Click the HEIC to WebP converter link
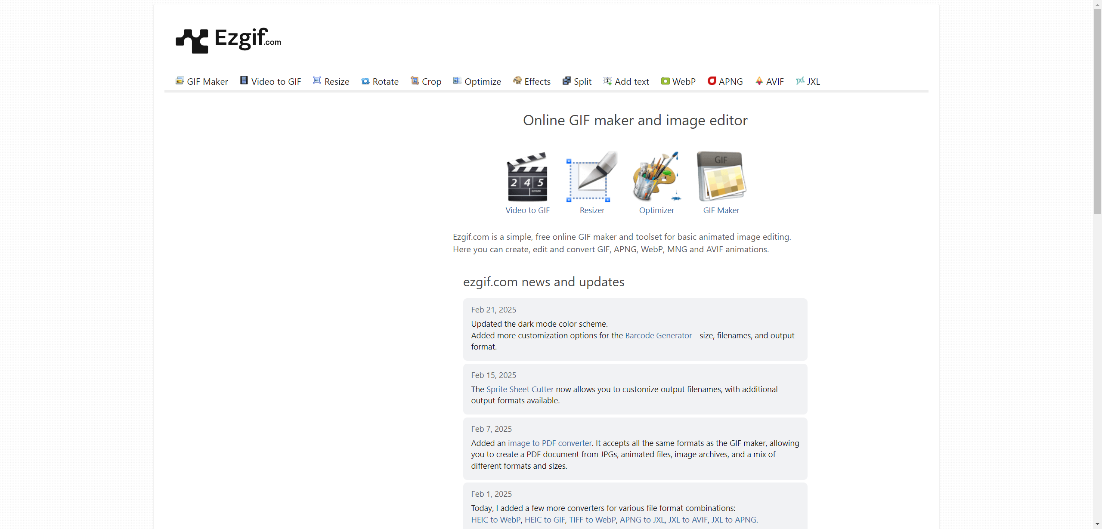Viewport: 1102px width, 529px height. 495,520
